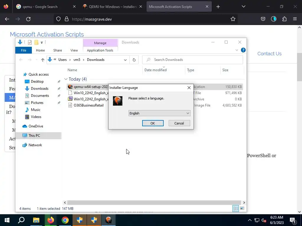The image size is (302, 226).
Task: Click the Users breadcrumb in the address bar
Action: coord(63,60)
